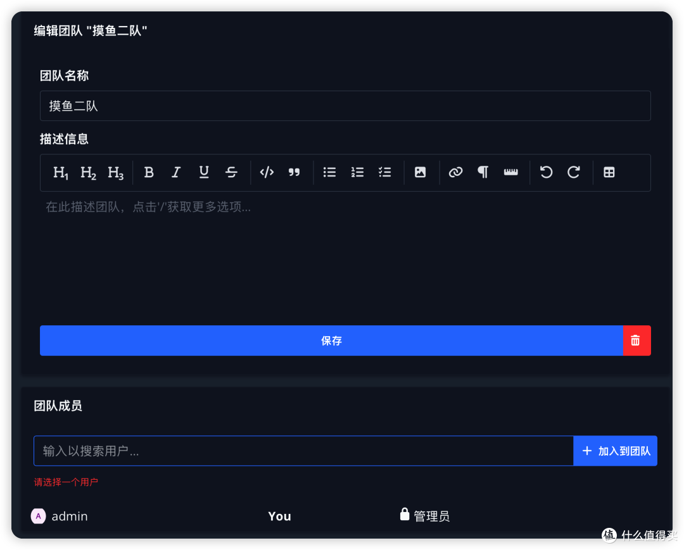Click the You label in member row

pos(279,516)
